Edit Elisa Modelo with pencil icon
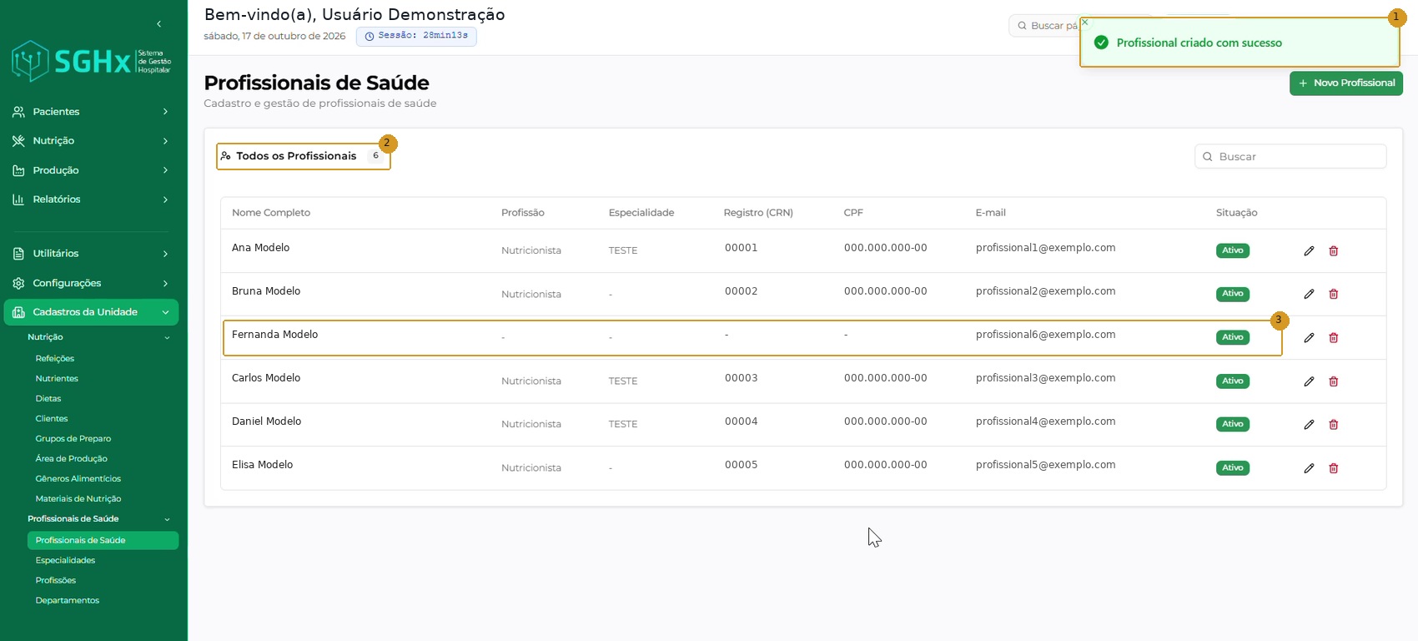 pyautogui.click(x=1309, y=468)
